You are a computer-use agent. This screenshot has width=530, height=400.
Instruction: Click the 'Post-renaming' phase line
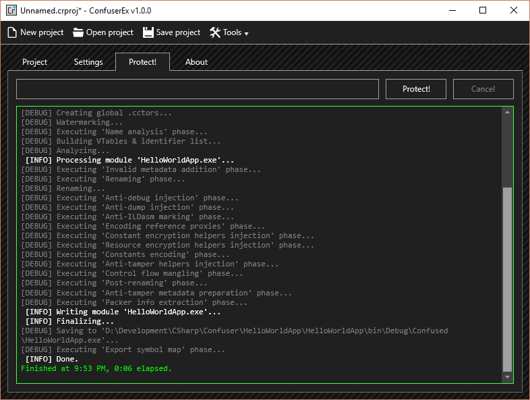(x=114, y=283)
